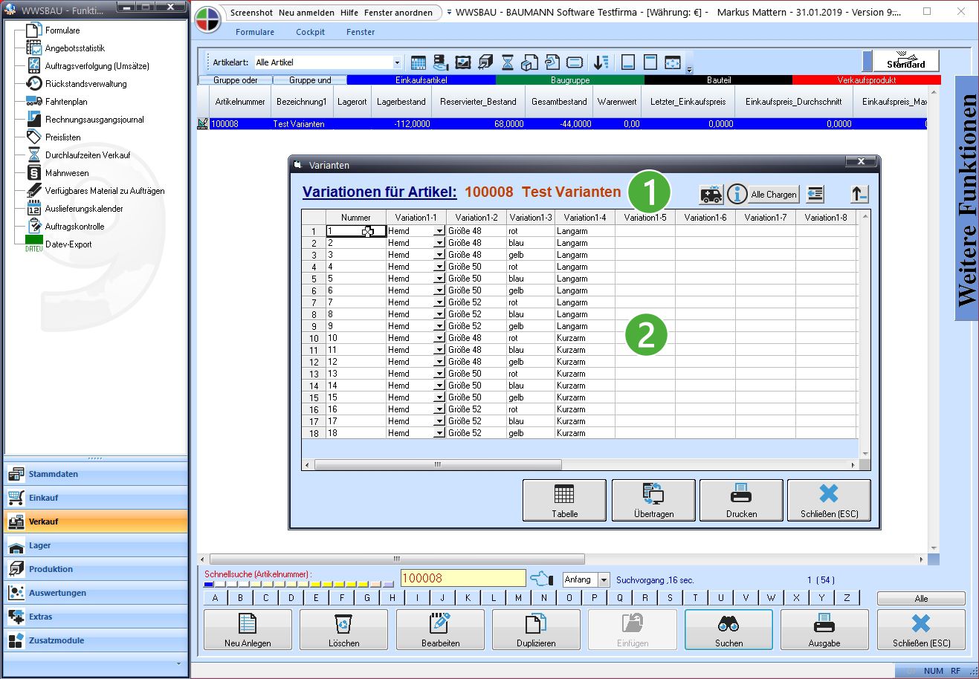Click the ambulance icon in the Varianten dialog
979x679 pixels.
[x=711, y=195]
